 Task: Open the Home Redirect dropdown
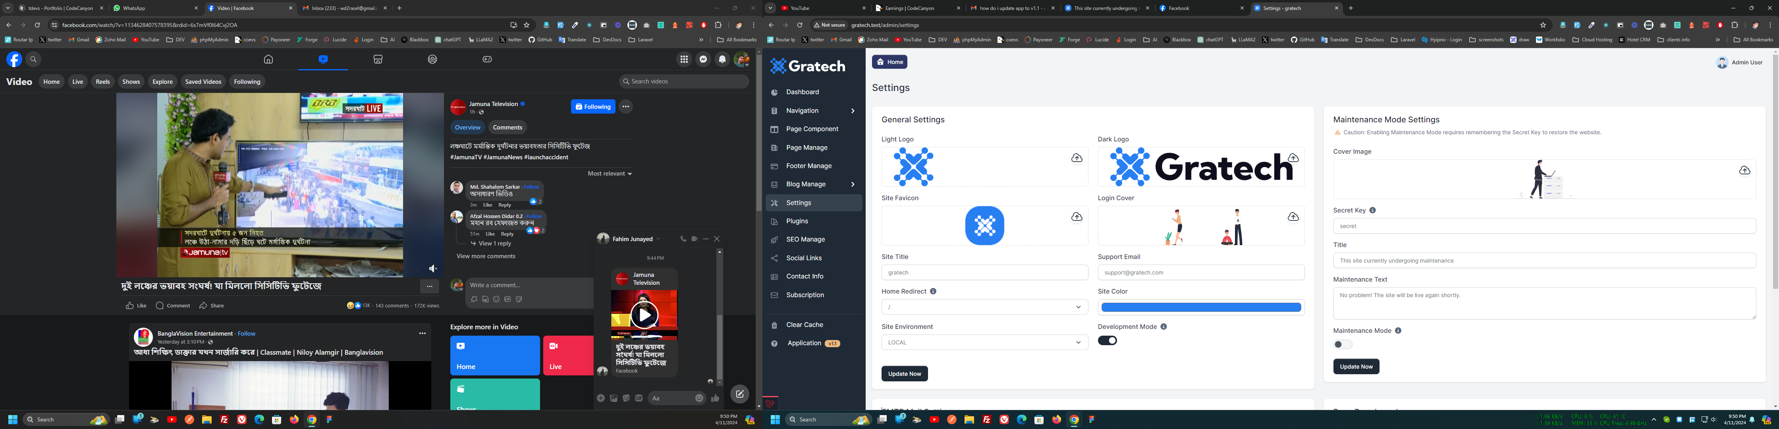[x=984, y=307]
